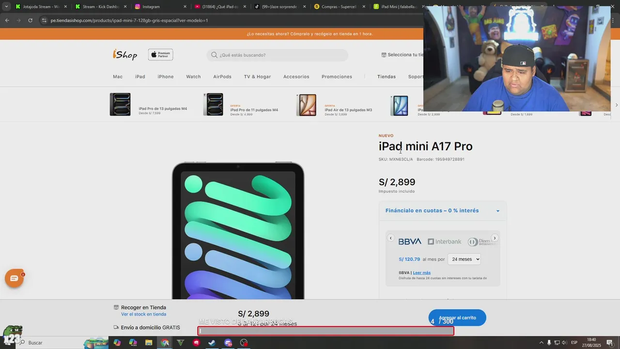Open the red Riot Client taskbar icon
The height and width of the screenshot is (349, 620).
(x=196, y=343)
